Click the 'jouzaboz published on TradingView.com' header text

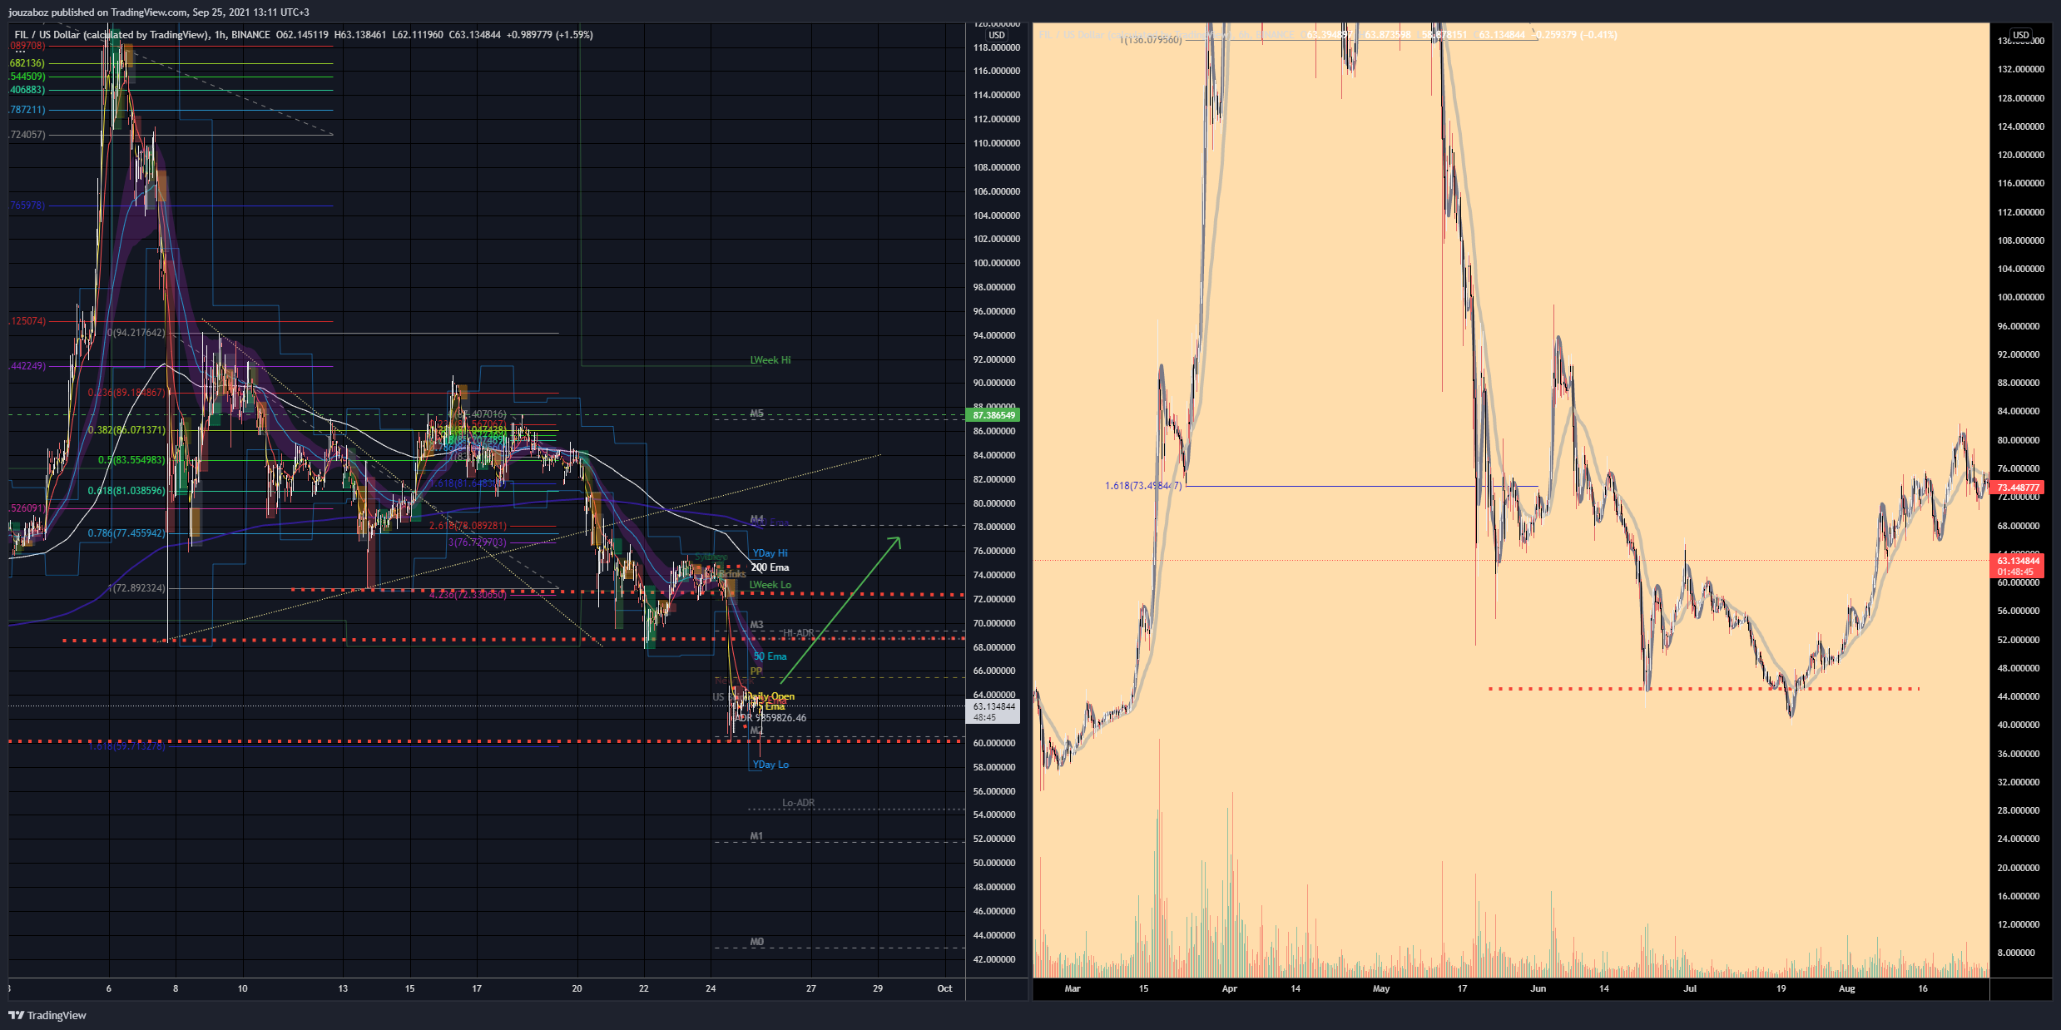pyautogui.click(x=97, y=12)
